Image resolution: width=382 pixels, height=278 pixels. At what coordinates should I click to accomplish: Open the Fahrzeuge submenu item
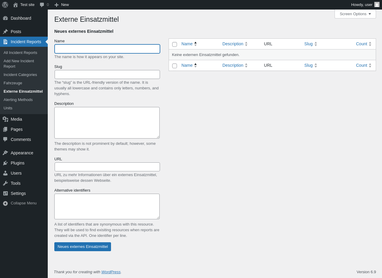(13, 83)
